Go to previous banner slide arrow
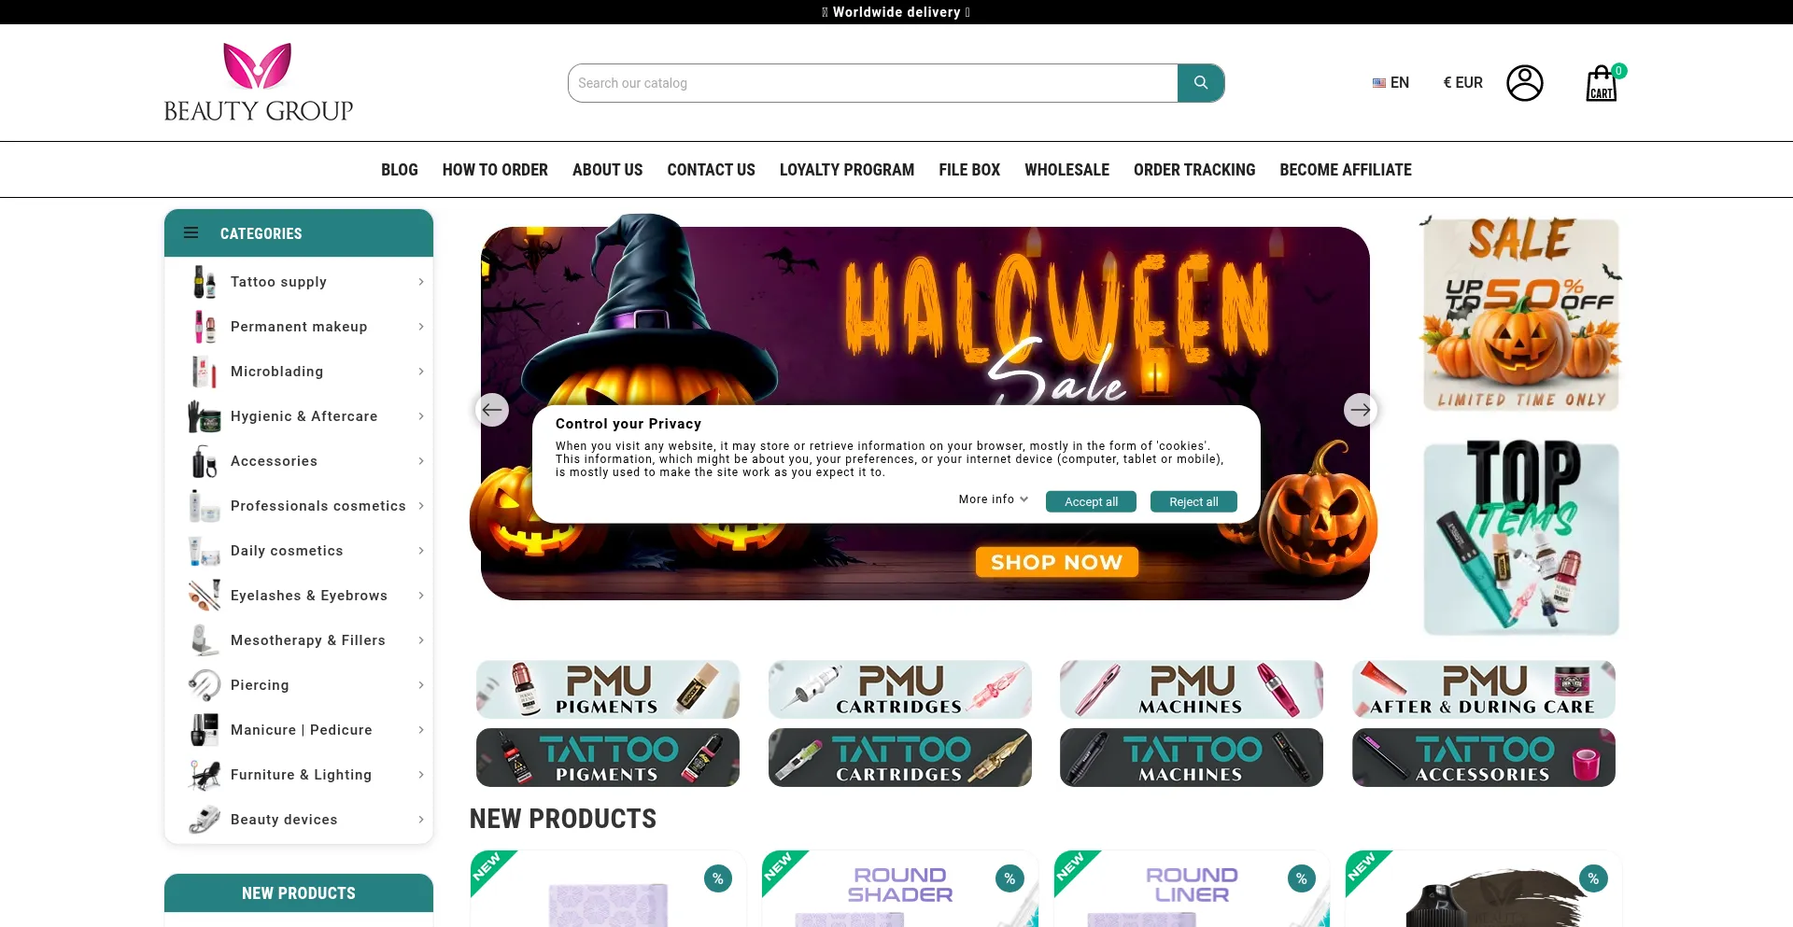Viewport: 1793px width, 927px height. click(x=492, y=410)
